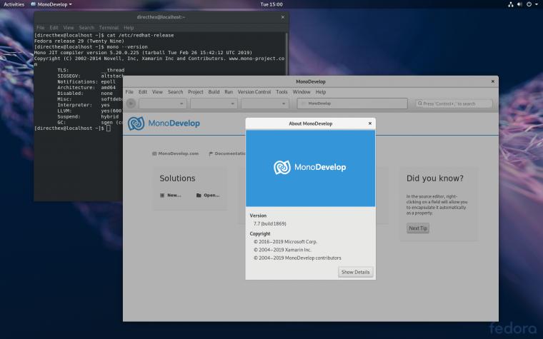Focus the 'Press Control+,' search field
The image size is (543, 339).
click(454, 103)
